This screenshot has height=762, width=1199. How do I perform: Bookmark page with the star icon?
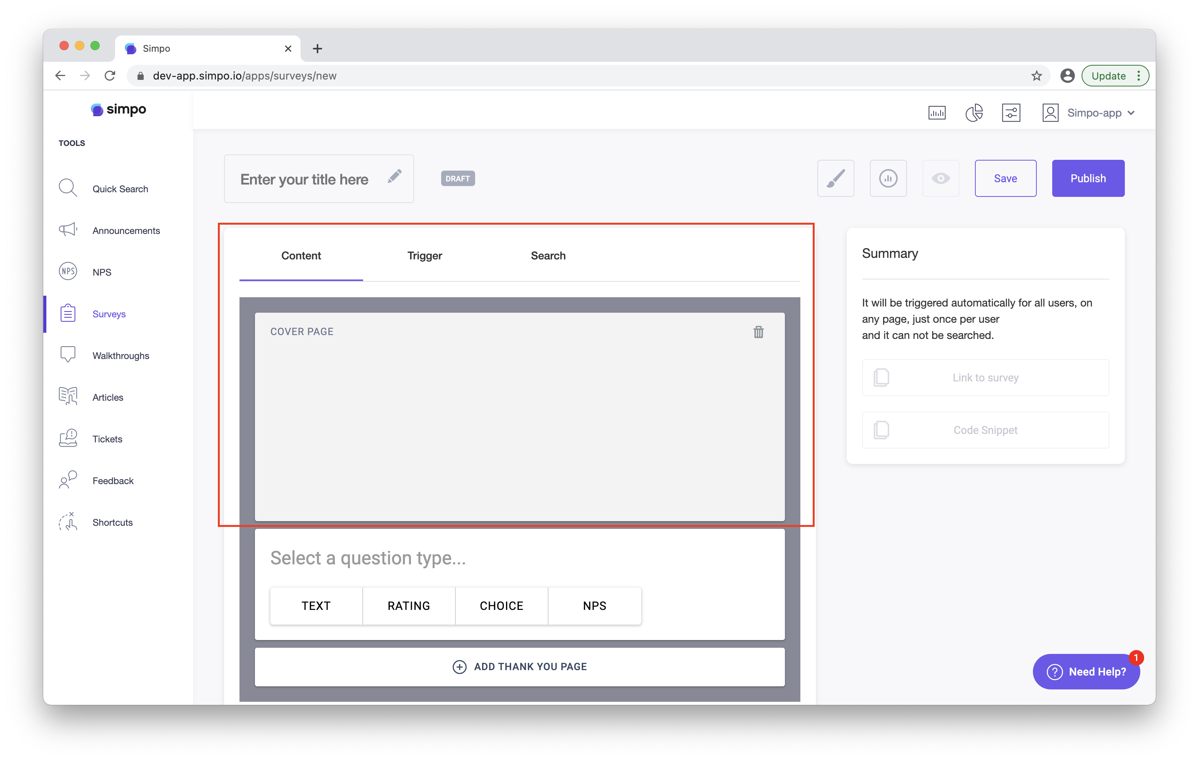pyautogui.click(x=1036, y=76)
